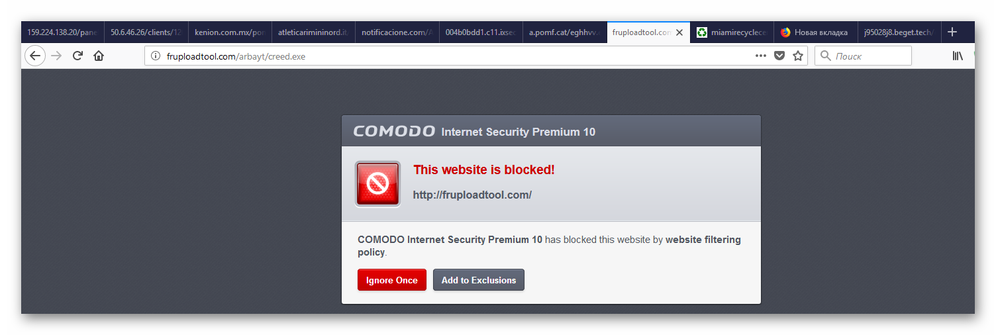The image size is (996, 335).
Task: Open the kenion.com.mx tab
Action: click(x=229, y=32)
